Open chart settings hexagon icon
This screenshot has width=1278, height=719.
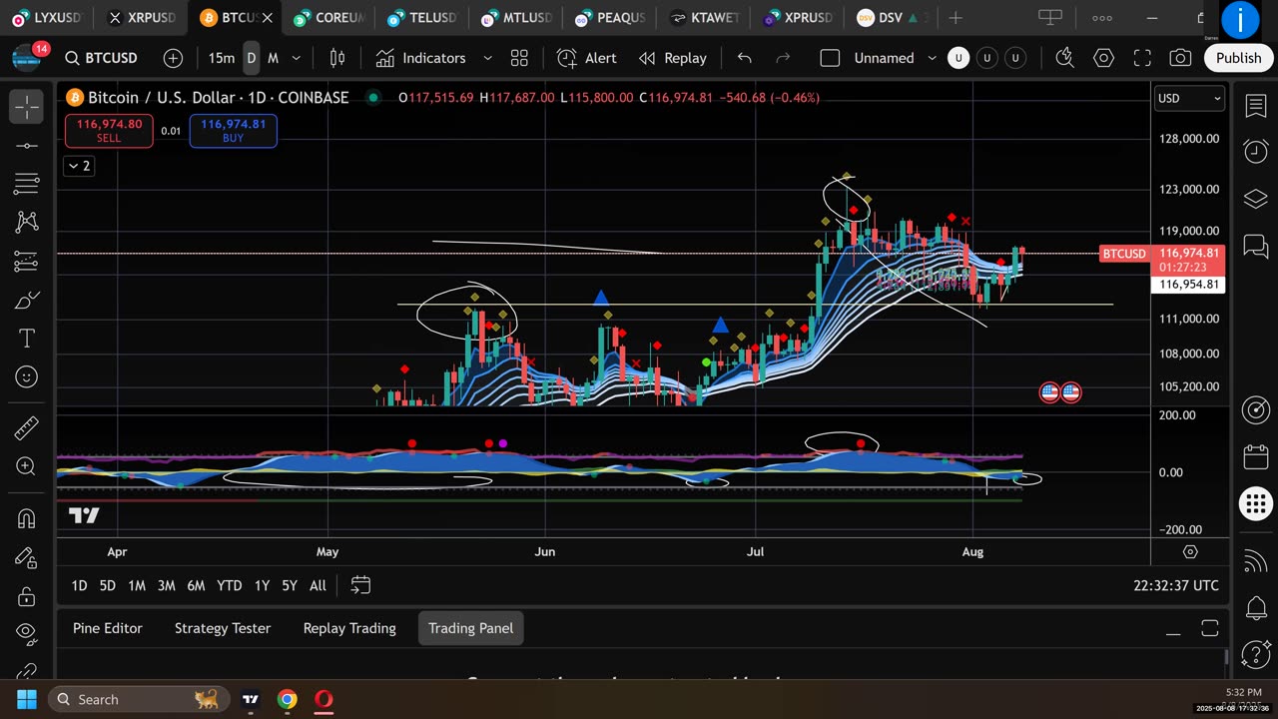point(1103,58)
